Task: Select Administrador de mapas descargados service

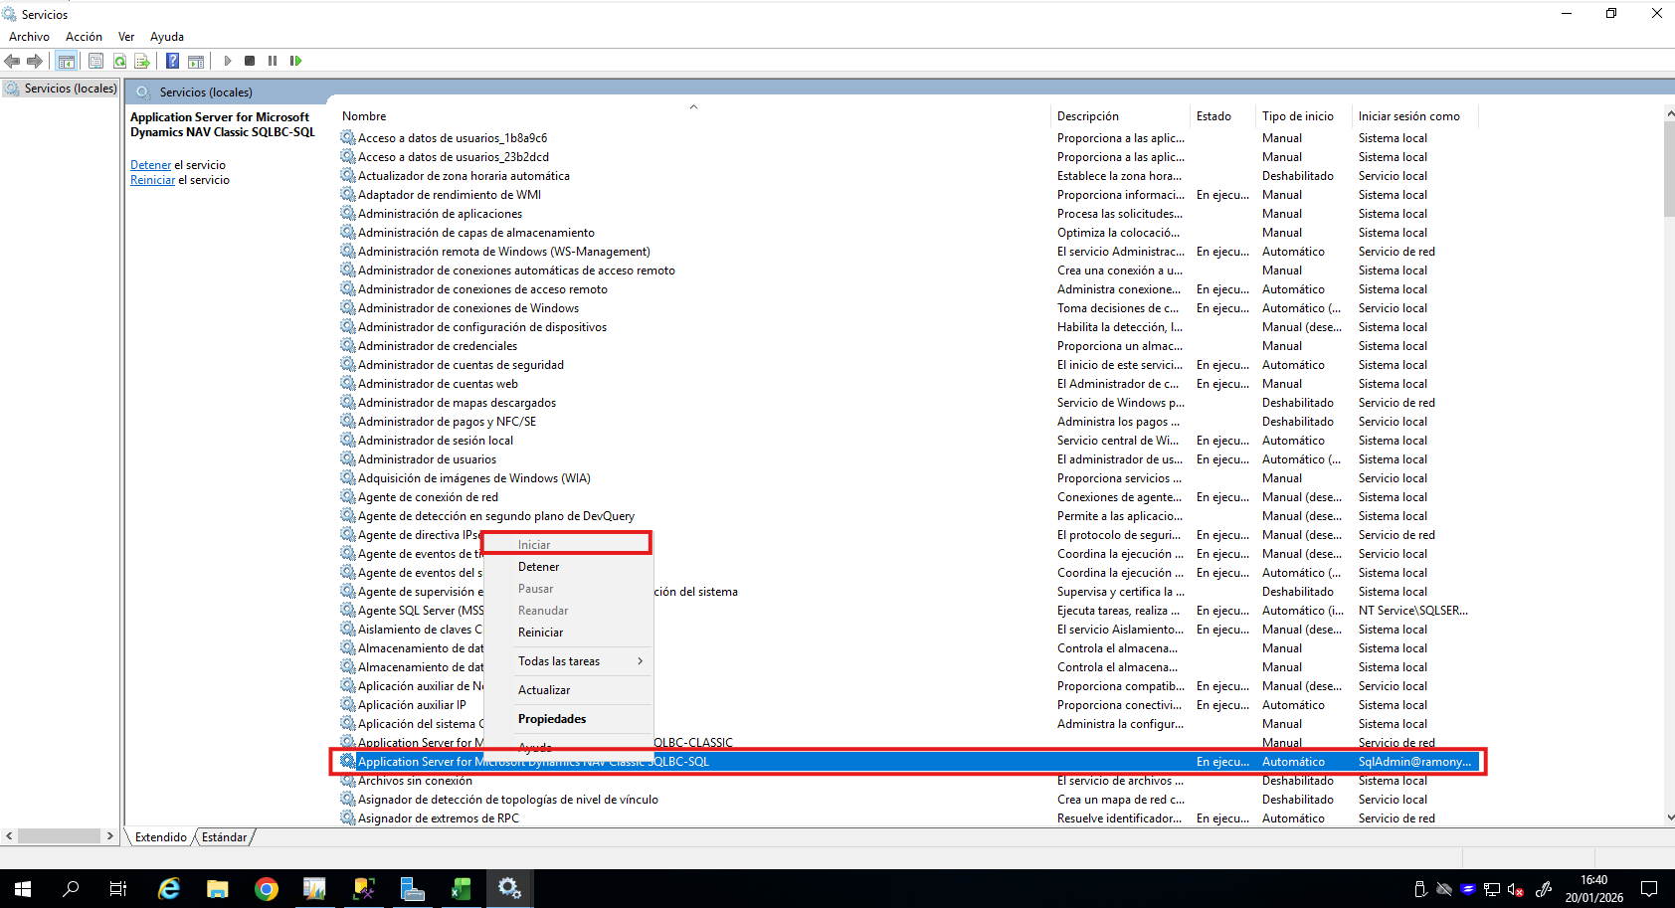Action: point(457,403)
